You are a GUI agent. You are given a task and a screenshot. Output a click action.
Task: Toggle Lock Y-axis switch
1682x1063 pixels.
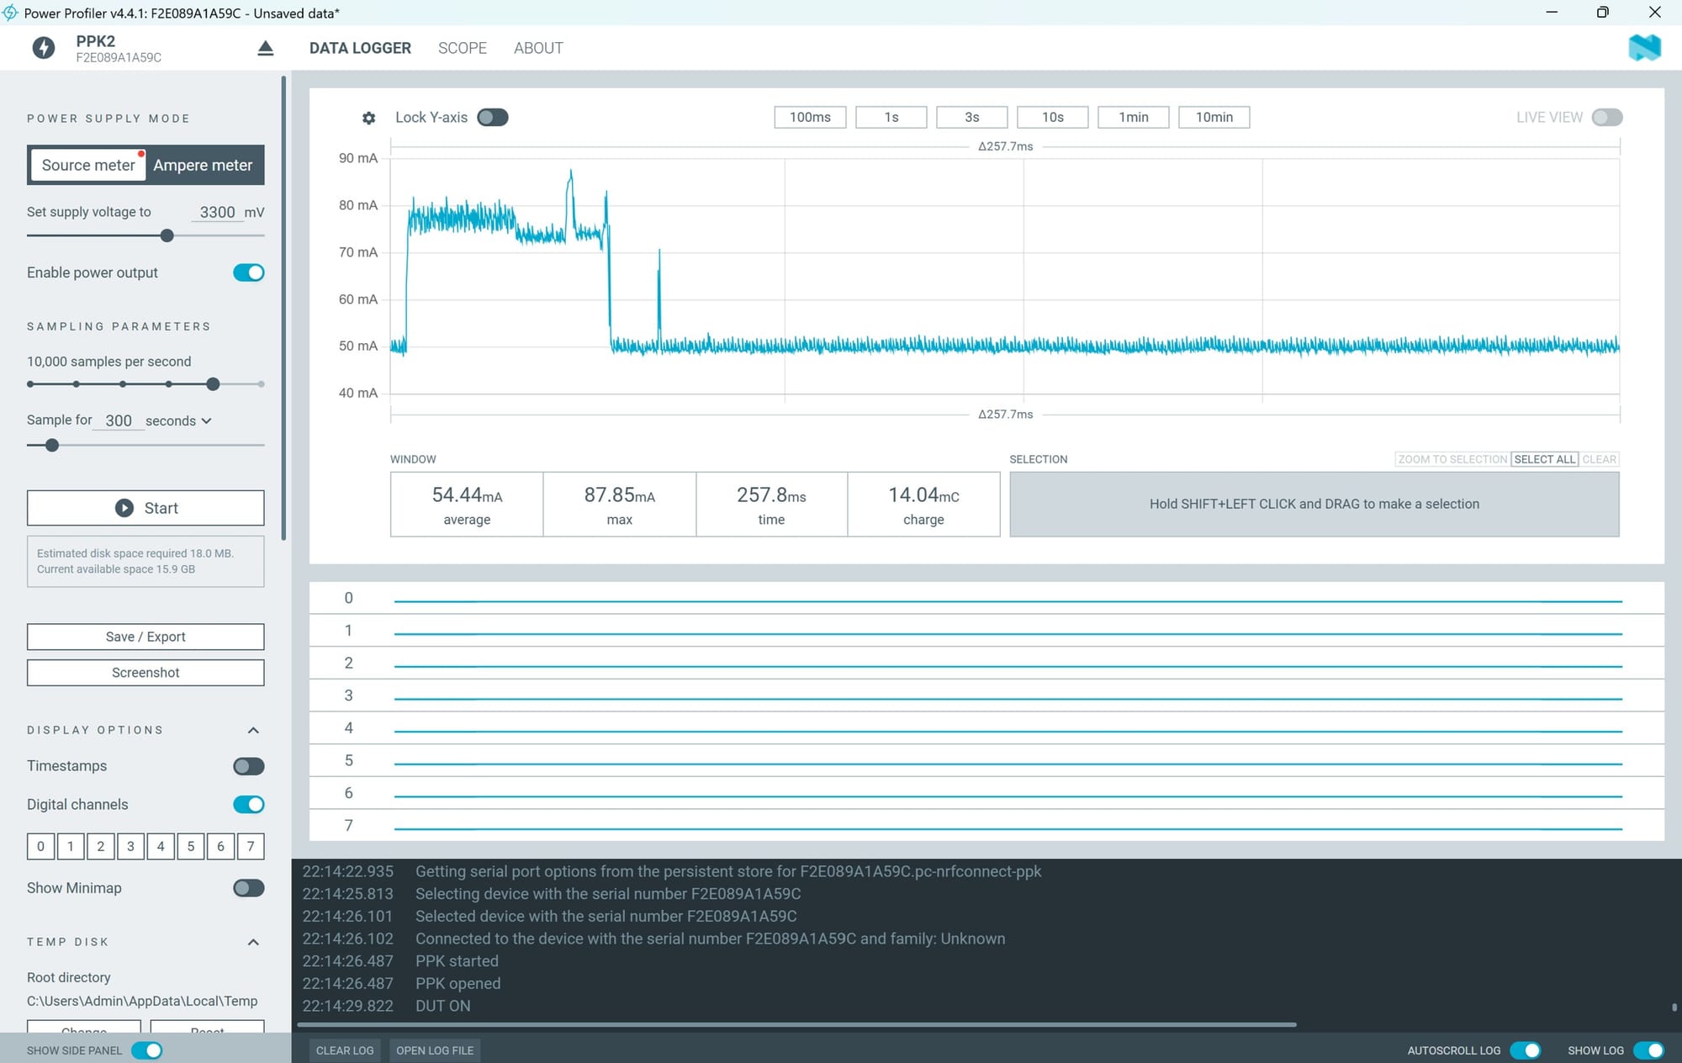point(493,117)
